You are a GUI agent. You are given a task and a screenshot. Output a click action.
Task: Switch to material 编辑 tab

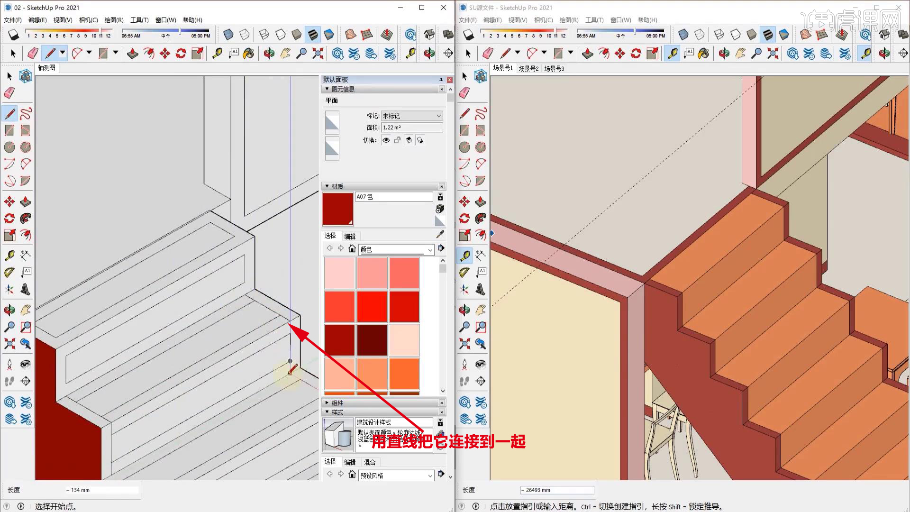click(350, 236)
